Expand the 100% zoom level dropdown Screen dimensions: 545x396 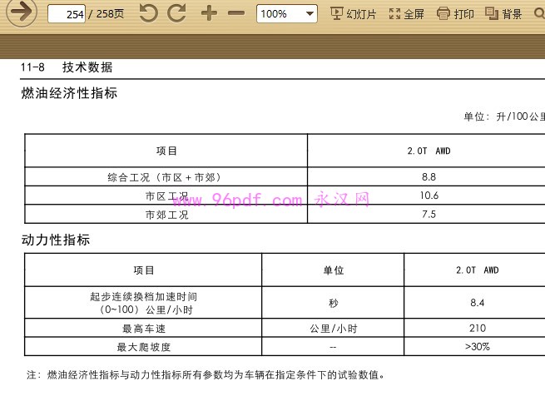pyautogui.click(x=310, y=14)
